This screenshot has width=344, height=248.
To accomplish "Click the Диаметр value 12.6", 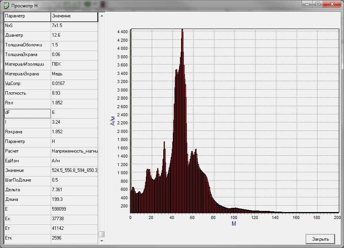I will click(x=74, y=35).
